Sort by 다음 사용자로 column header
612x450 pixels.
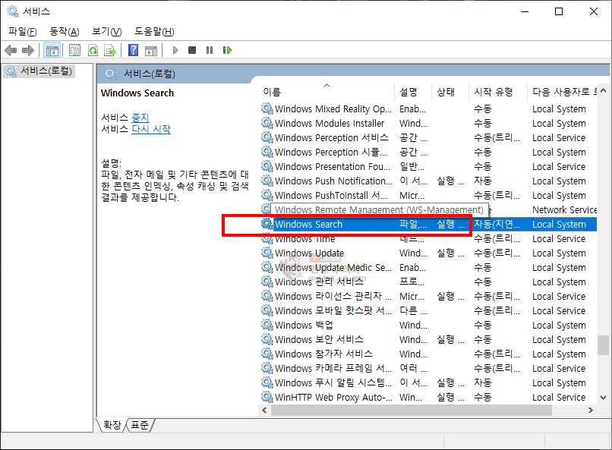[x=564, y=92]
